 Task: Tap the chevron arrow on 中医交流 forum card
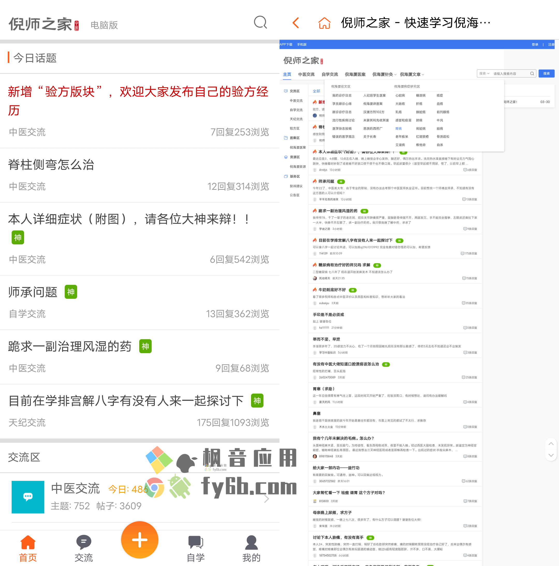coord(266,499)
